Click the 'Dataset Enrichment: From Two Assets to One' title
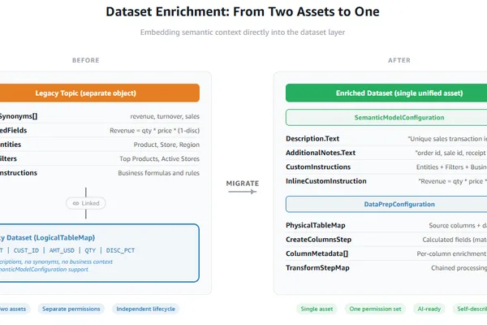The width and height of the screenshot is (487, 325). coord(243,12)
